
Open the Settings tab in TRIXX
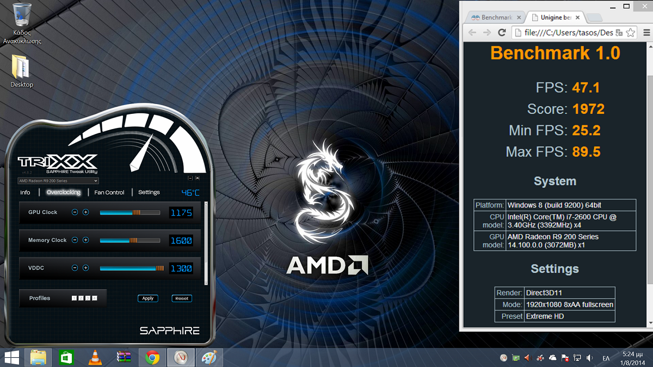[x=149, y=192]
